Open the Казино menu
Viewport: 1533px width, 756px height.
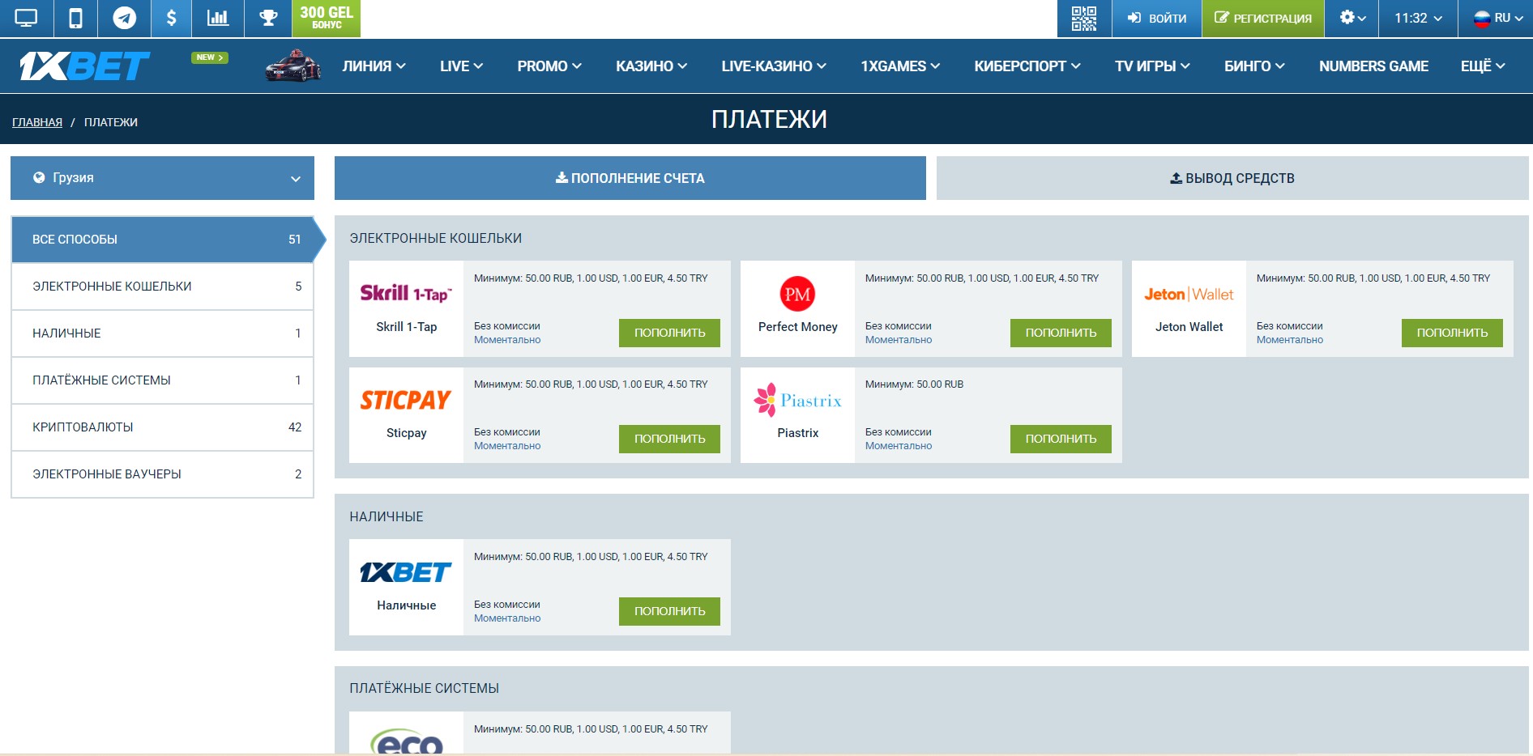point(651,66)
